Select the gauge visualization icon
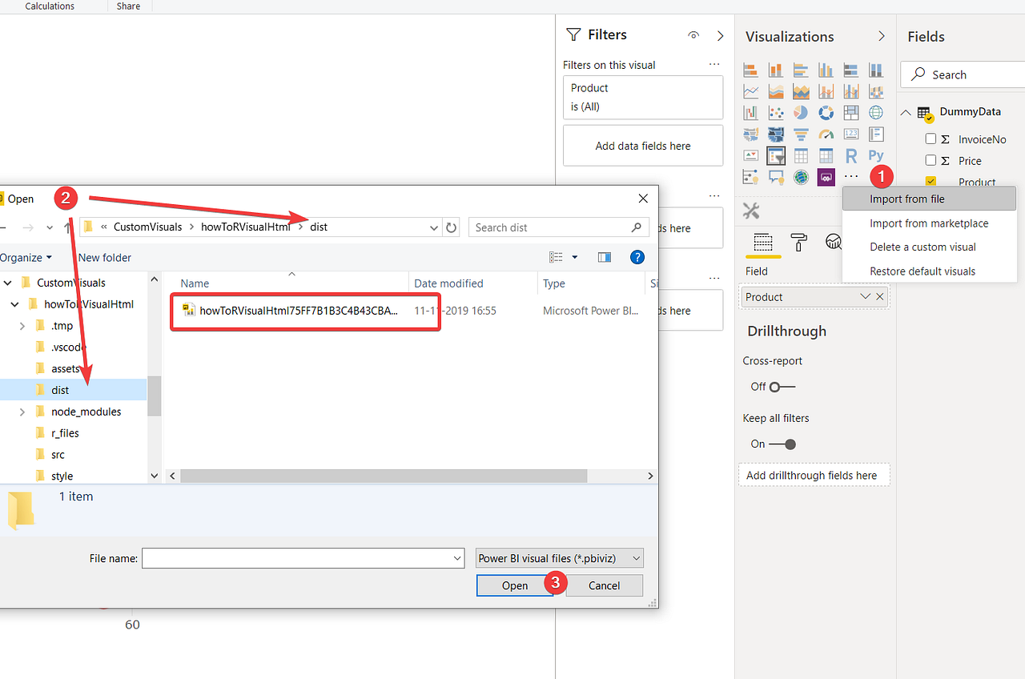The height and width of the screenshot is (679, 1025). tap(826, 135)
